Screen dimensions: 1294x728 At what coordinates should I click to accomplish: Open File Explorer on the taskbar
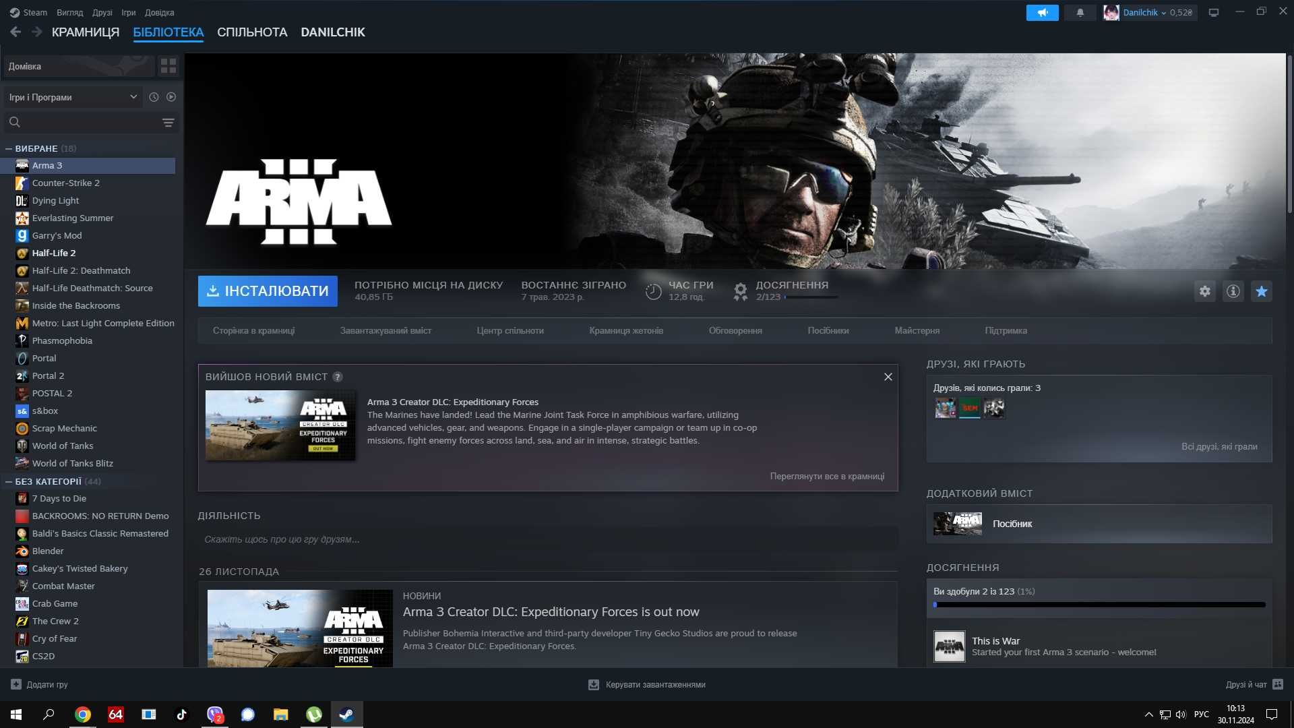coord(281,715)
